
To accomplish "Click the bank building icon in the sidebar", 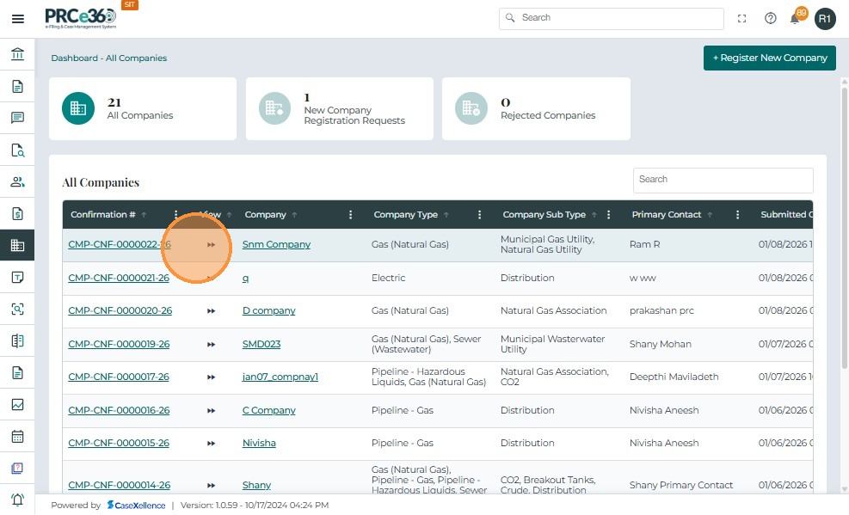I will (x=17, y=55).
